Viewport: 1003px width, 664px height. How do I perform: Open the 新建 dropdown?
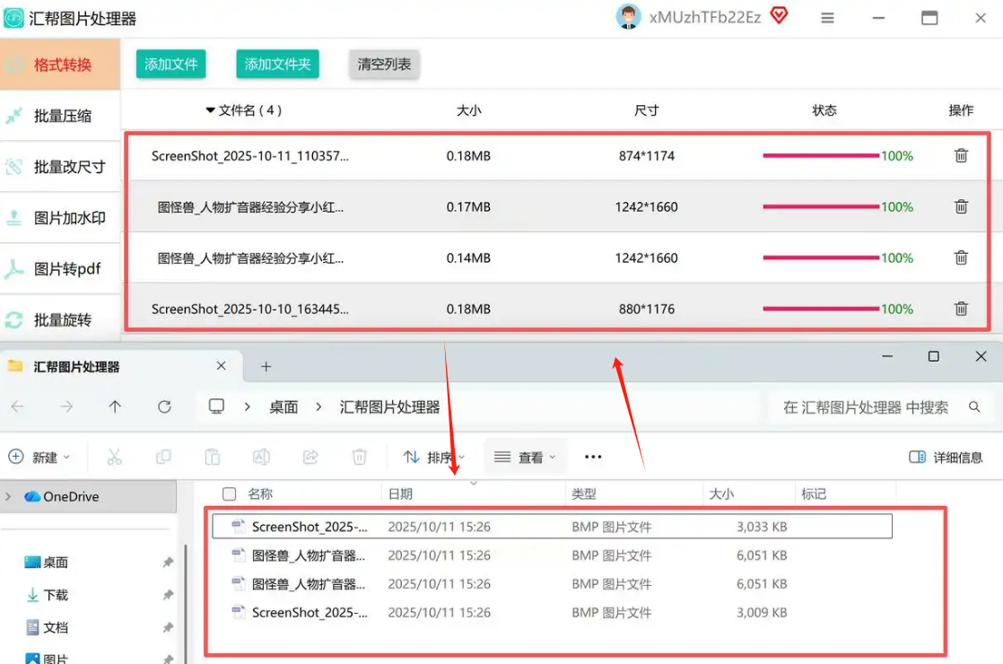(x=39, y=457)
